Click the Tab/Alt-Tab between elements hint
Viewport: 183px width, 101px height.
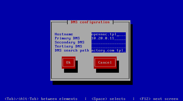[x=41, y=99]
